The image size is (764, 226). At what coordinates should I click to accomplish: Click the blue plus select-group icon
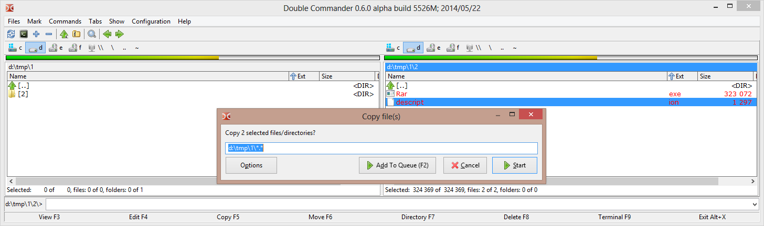pyautogui.click(x=36, y=34)
